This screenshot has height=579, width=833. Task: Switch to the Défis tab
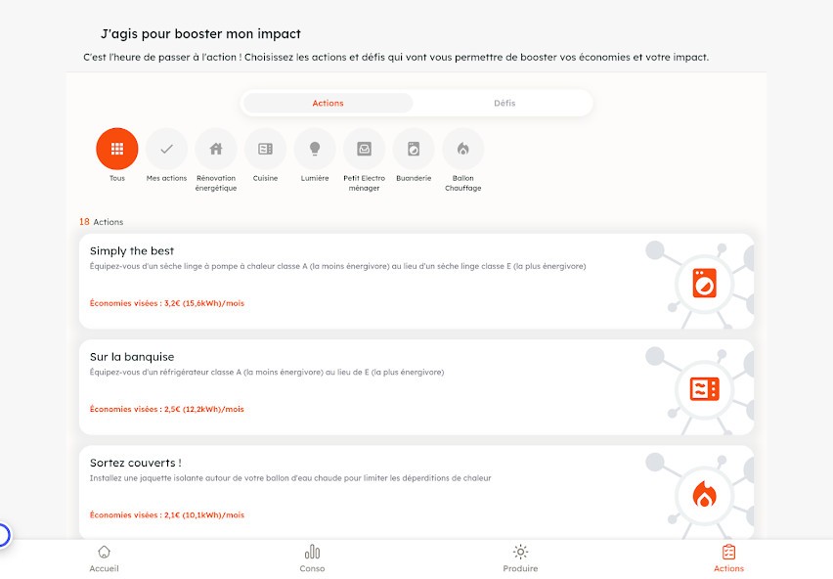point(504,103)
